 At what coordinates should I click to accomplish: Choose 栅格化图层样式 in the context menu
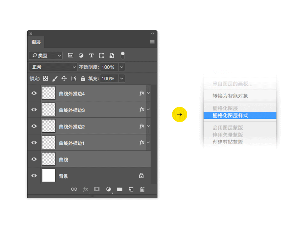pos(240,115)
